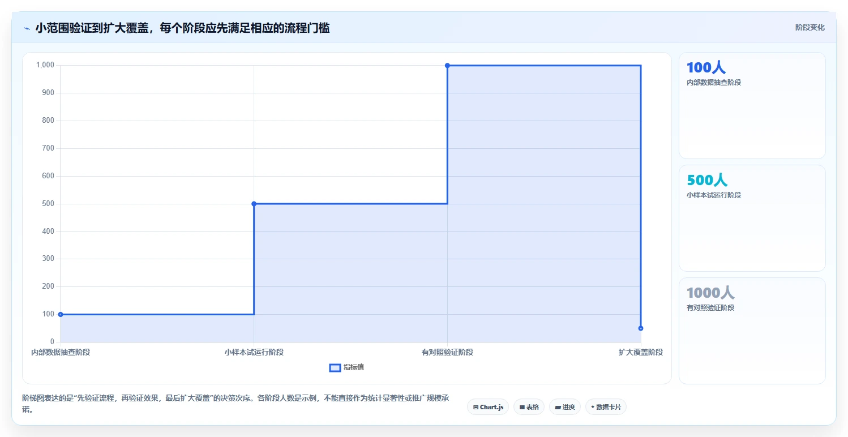Click the footnote text starting 阶梯图表达的是
This screenshot has height=437, width=848.
point(235,404)
